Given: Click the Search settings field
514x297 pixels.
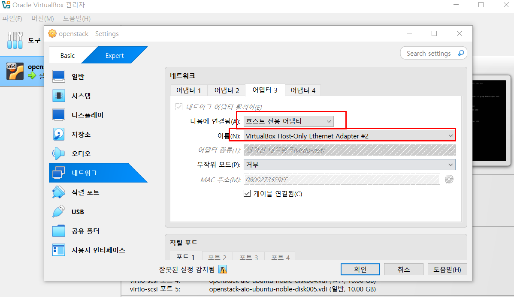Looking at the screenshot, I should tap(433, 53).
